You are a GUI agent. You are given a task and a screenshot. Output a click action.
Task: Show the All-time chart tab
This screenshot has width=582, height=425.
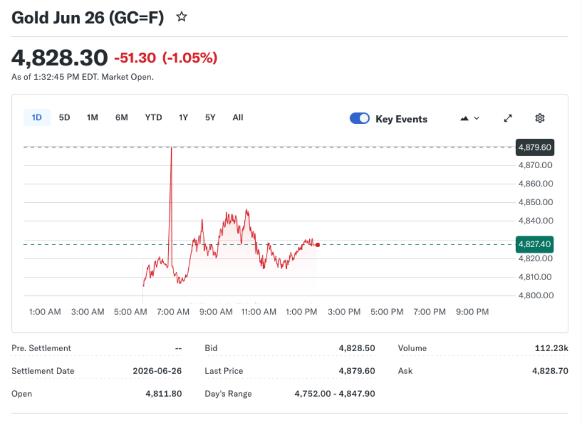tap(238, 118)
